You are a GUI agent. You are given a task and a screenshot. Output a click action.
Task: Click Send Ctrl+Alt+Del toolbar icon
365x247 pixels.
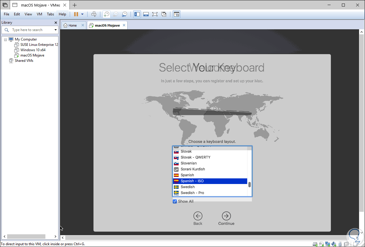[x=94, y=14]
